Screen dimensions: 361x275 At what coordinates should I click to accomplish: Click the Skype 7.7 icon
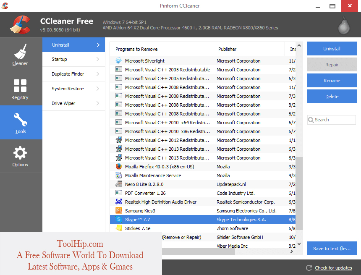(118, 219)
